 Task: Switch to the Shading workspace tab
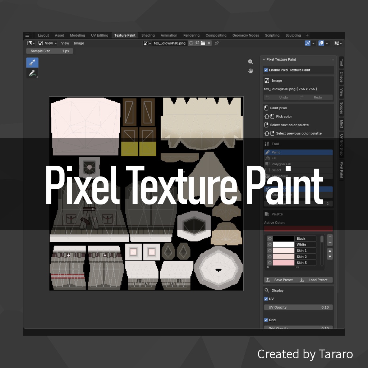tap(148, 35)
